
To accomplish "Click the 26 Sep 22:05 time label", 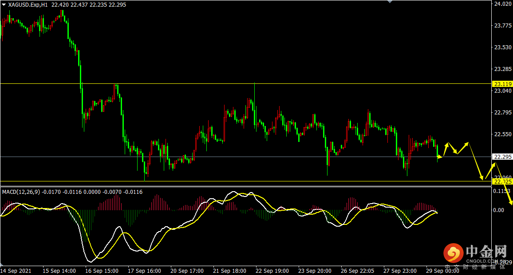I will [x=357, y=271].
